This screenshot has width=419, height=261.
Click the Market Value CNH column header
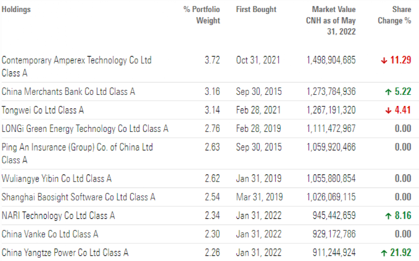pyautogui.click(x=332, y=20)
